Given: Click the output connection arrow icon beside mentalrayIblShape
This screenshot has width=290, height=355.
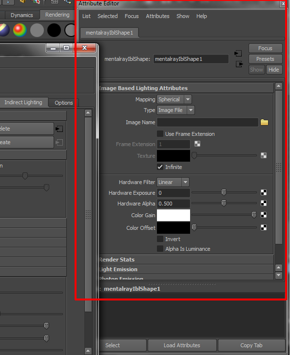Looking at the screenshot, I should click(239, 64).
